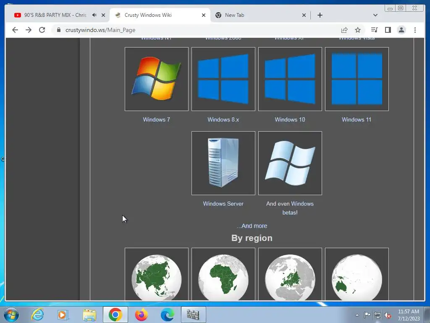Open the clock showing 11:57 AM
Viewport: 430px width, 323px height.
409,315
